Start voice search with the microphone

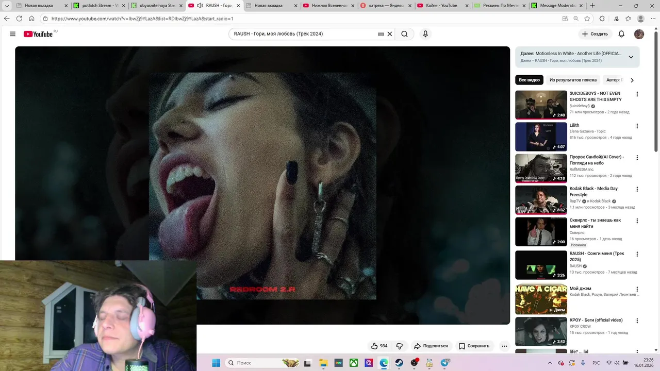(x=425, y=34)
